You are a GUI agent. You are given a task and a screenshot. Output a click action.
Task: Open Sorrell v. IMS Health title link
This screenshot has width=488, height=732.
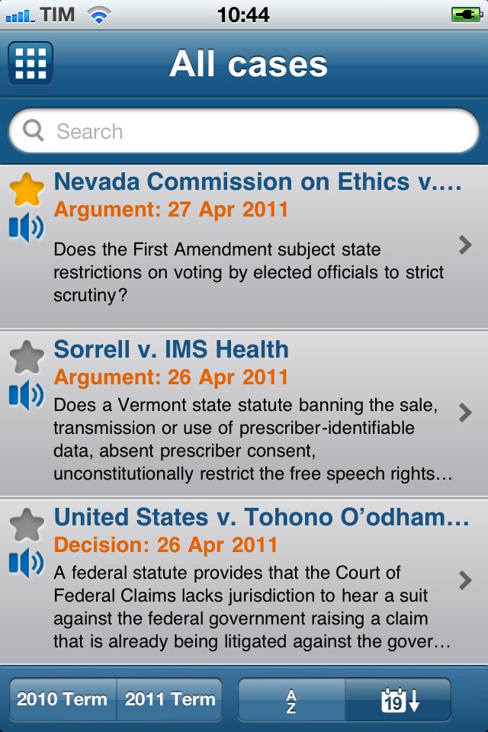(172, 349)
